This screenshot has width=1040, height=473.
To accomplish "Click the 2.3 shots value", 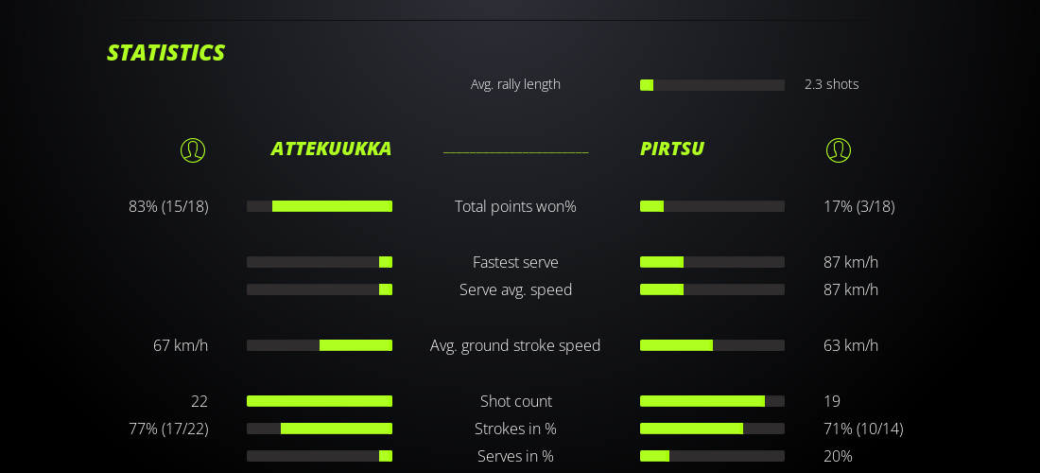I will tap(832, 84).
